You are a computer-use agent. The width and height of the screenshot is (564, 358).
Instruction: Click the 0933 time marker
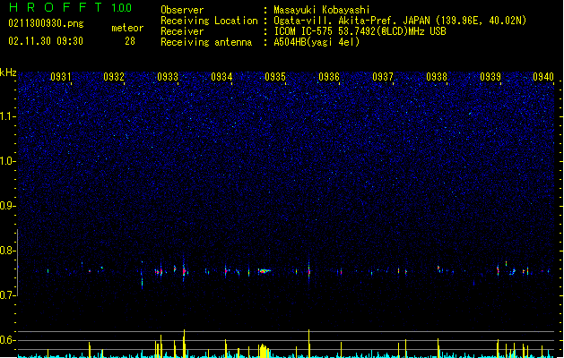coord(168,77)
